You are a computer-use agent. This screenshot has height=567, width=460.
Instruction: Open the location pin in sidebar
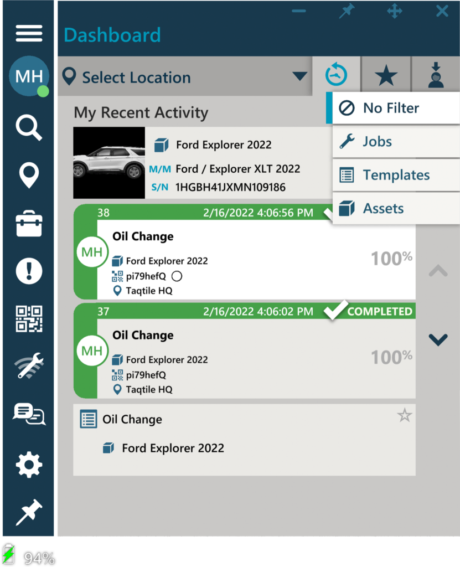tap(29, 176)
